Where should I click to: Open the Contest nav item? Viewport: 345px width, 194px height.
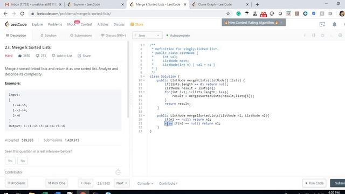(86, 24)
